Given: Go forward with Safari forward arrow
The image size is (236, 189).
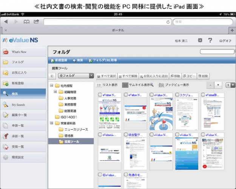Looking at the screenshot, I should point(16,22).
